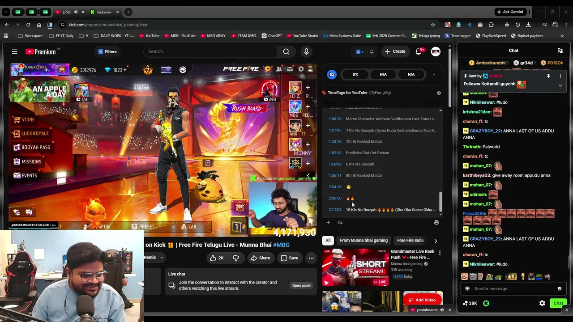Add a new time tag
Screen dimensions: 573x322
[328, 222]
